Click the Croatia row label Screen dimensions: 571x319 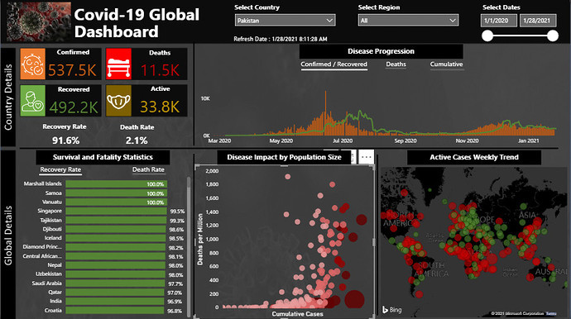coord(53,311)
